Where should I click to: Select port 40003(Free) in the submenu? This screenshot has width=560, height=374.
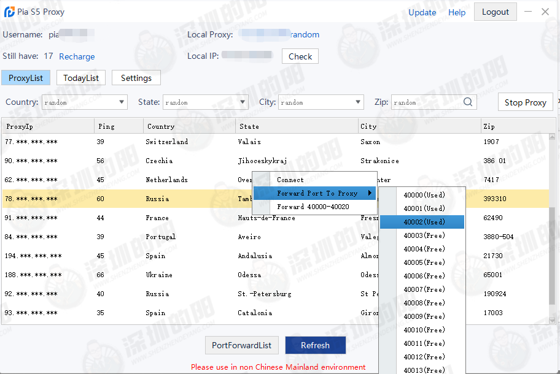click(x=422, y=235)
